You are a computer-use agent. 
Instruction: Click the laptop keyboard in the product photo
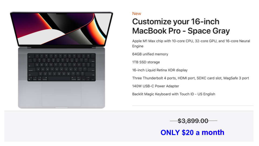coord(62,67)
